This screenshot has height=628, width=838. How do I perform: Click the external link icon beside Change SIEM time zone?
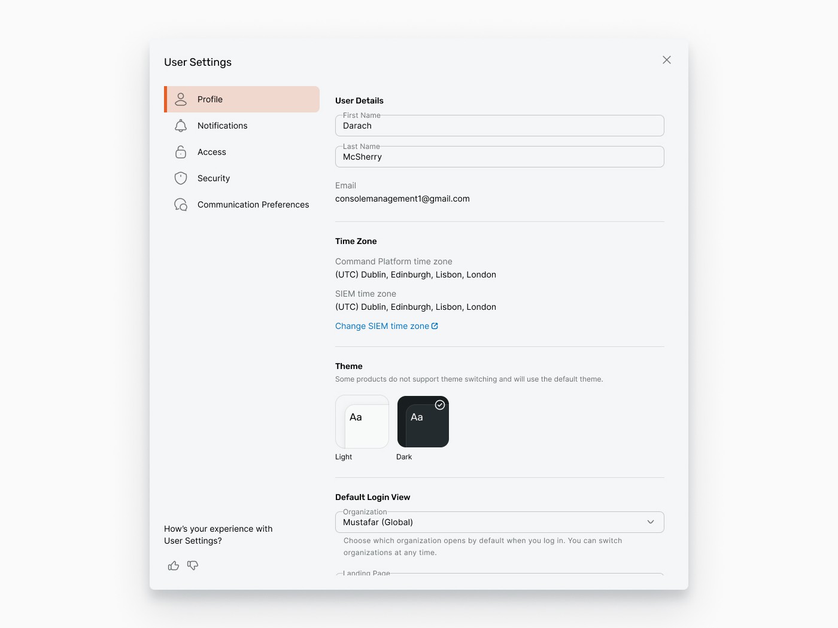(x=435, y=326)
